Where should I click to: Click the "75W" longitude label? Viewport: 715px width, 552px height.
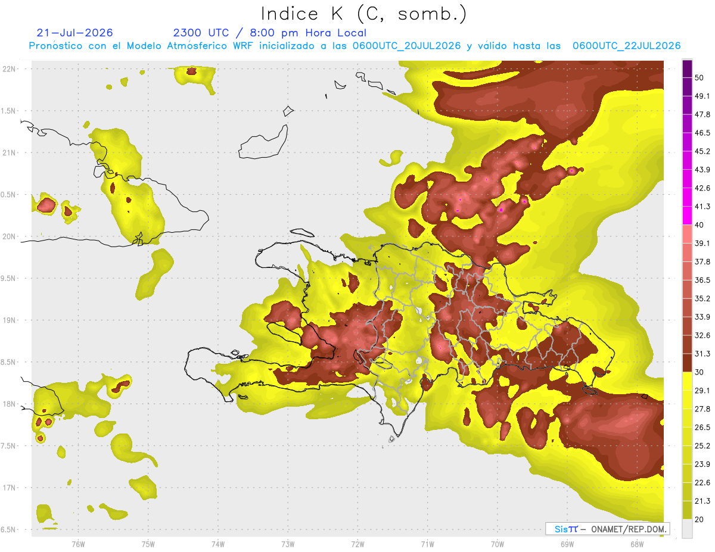(148, 543)
